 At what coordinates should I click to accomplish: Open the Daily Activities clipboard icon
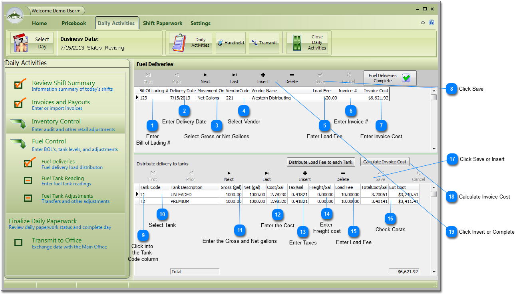pyautogui.click(x=179, y=43)
